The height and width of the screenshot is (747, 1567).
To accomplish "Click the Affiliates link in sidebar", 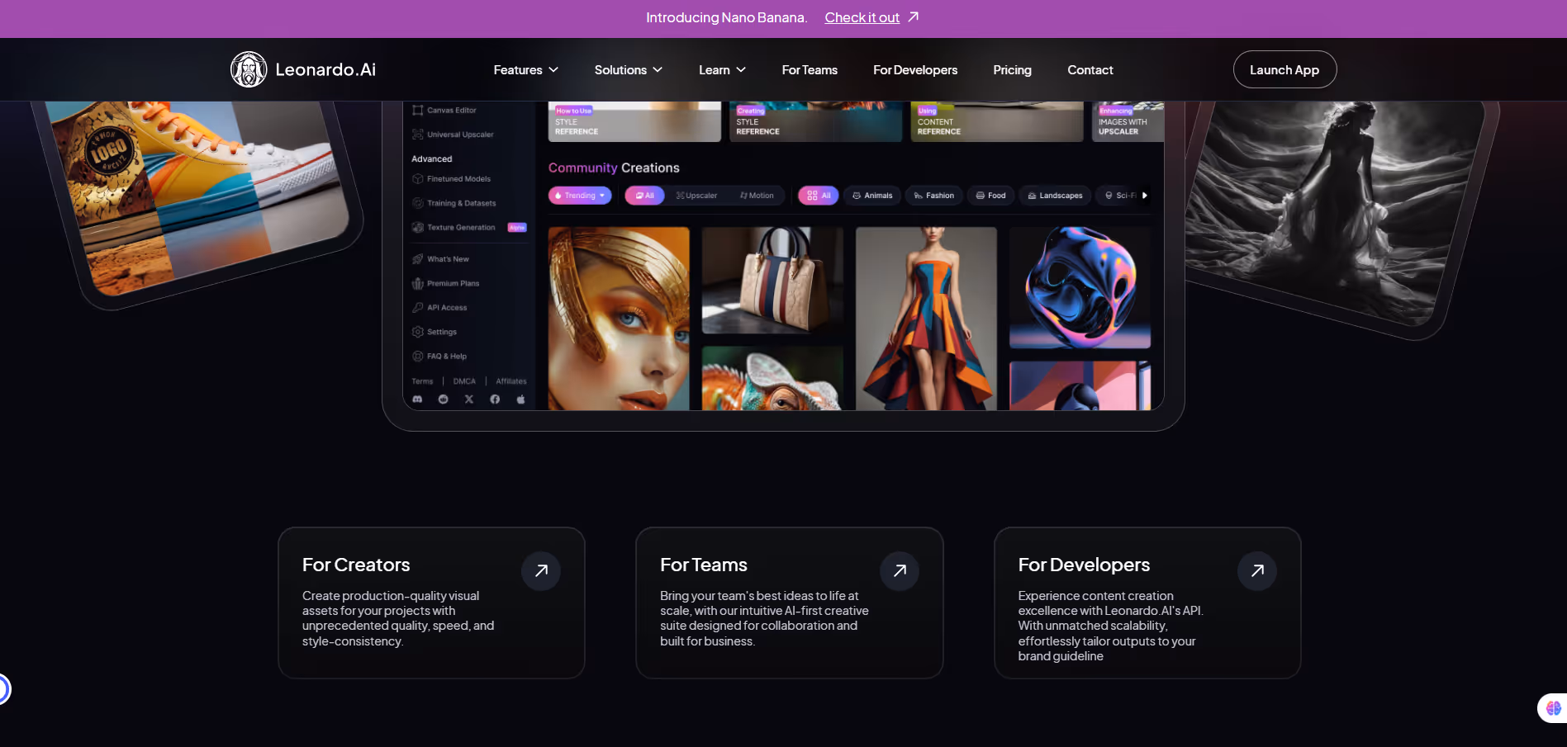I will (x=511, y=381).
